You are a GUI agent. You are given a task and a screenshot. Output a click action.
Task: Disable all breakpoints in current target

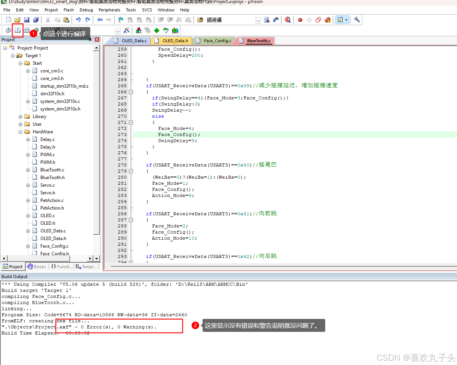(x=318, y=20)
